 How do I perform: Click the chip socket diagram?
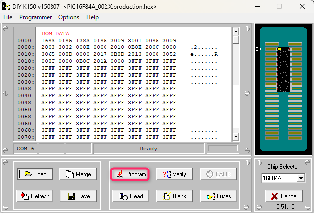coord(283,89)
